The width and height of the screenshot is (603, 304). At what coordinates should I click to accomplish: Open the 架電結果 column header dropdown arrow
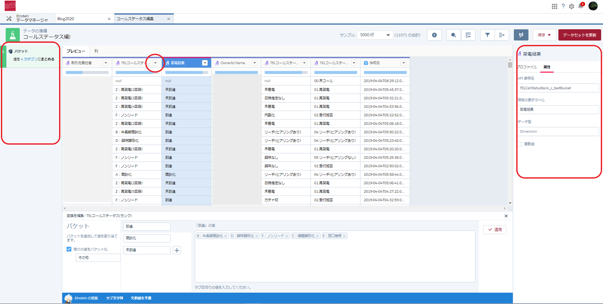[x=205, y=63]
